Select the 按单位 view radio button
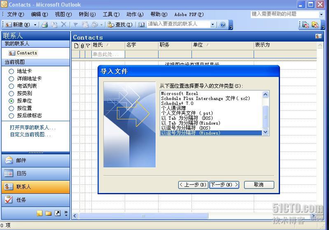Image resolution: width=329 pixels, height=230 pixels. pyautogui.click(x=12, y=101)
